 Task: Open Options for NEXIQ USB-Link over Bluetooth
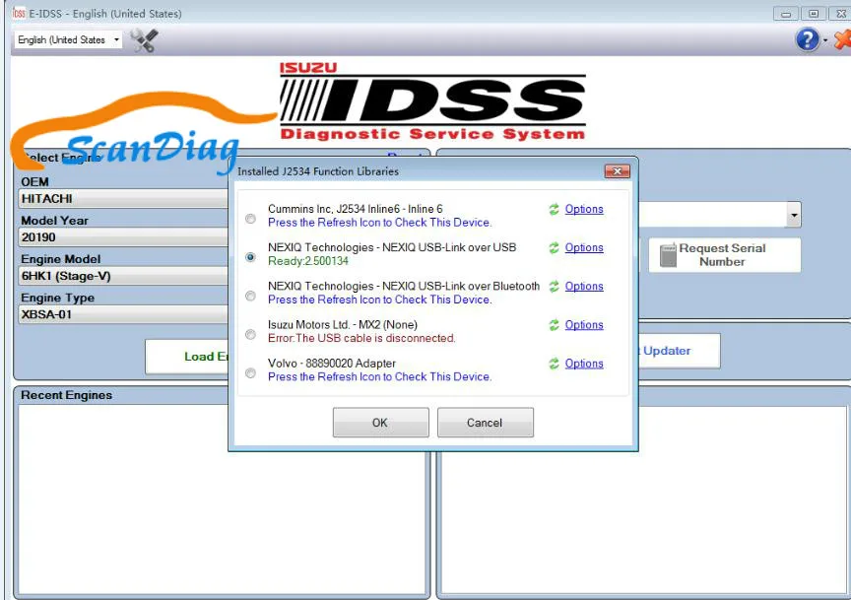coord(584,286)
